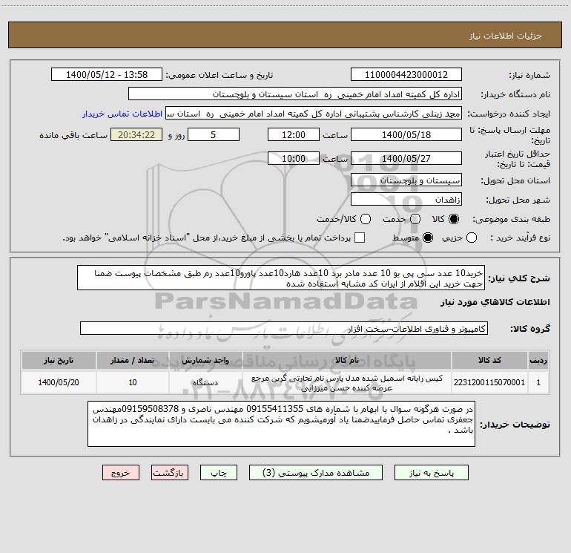571x553 pixels.
Task: Click the item name cell کیس رایانه اسمبل شده
Action: (x=347, y=382)
